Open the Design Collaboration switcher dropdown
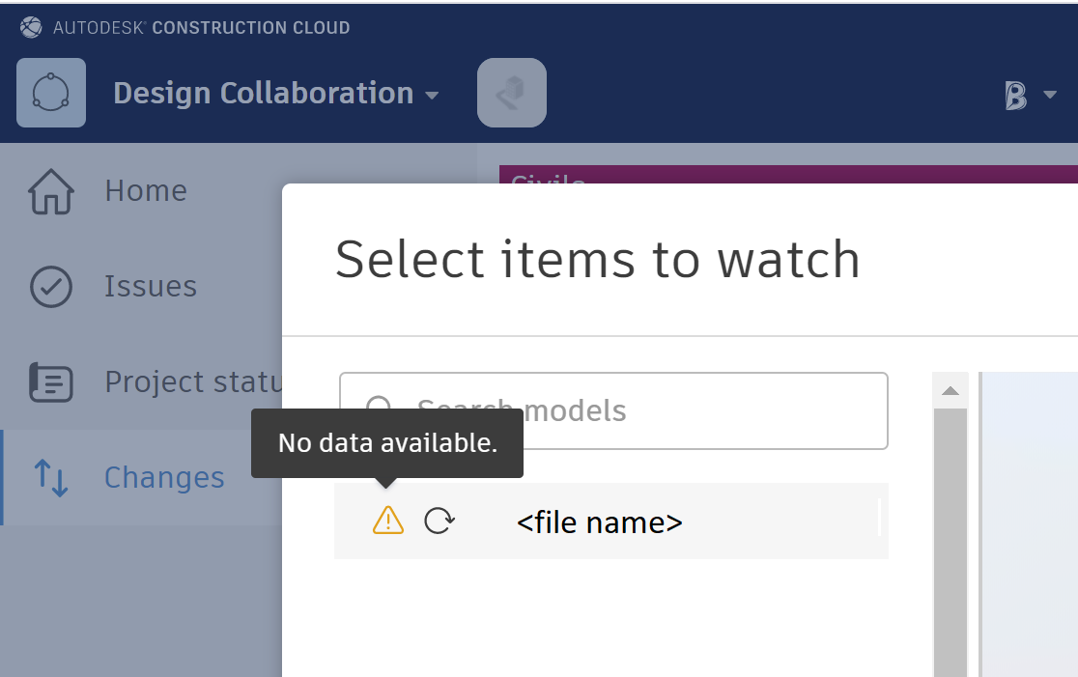Image resolution: width=1078 pixels, height=677 pixels. point(432,95)
